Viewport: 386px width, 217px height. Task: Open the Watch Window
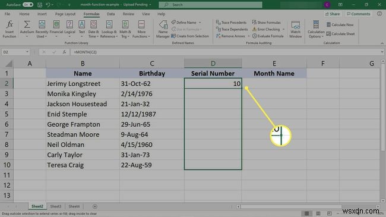point(295,29)
